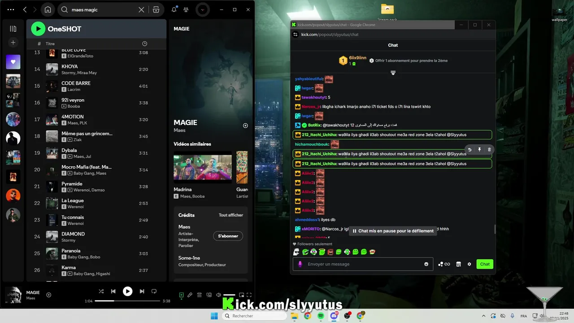This screenshot has width=574, height=323.
Task: Open the Spotify mini player
Action: pos(241,295)
